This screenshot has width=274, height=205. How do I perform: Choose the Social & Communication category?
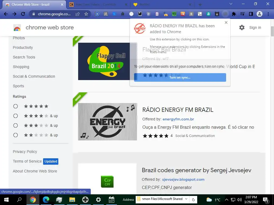tap(34, 76)
